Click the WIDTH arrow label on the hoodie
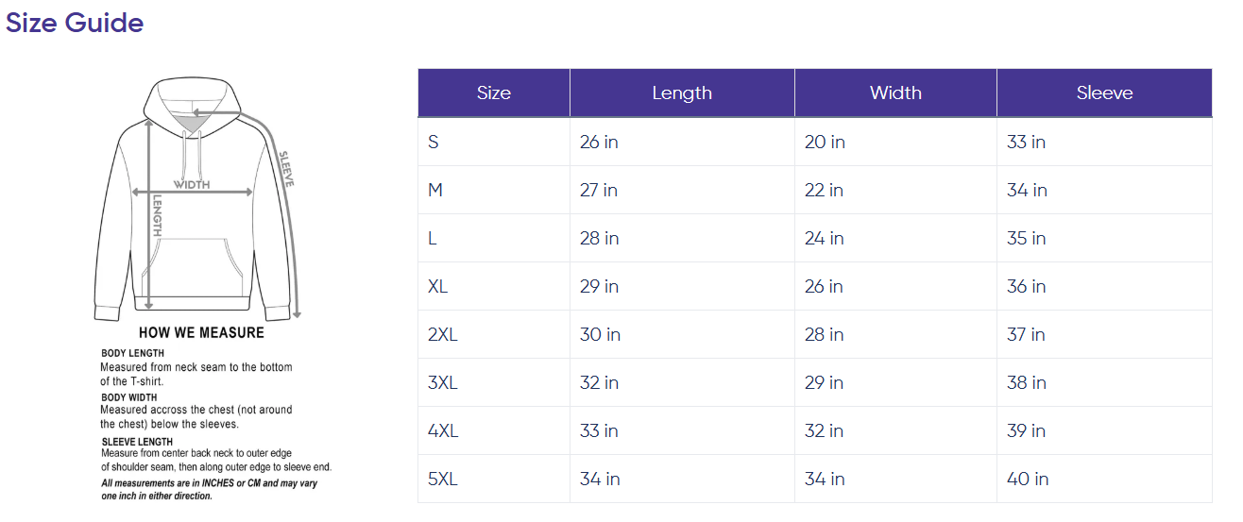 192,185
